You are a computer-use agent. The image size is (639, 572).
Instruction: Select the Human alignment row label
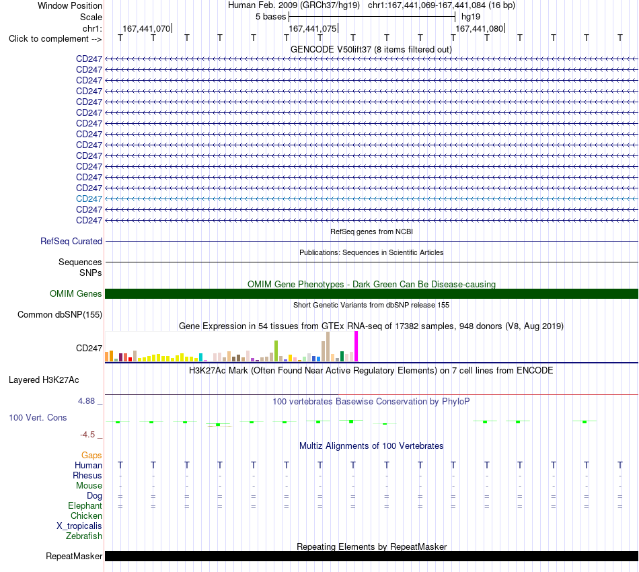(88, 466)
